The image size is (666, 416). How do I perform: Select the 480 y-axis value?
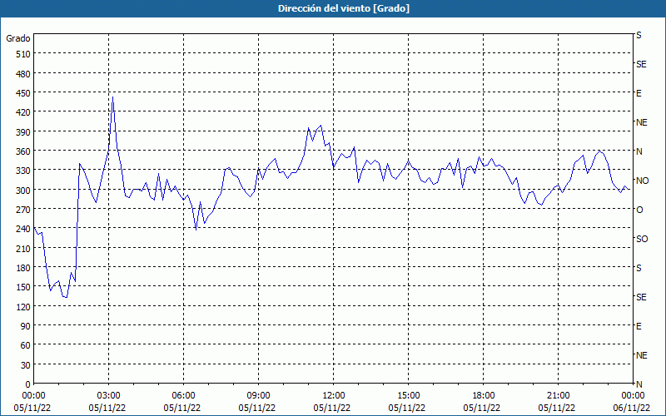click(23, 73)
